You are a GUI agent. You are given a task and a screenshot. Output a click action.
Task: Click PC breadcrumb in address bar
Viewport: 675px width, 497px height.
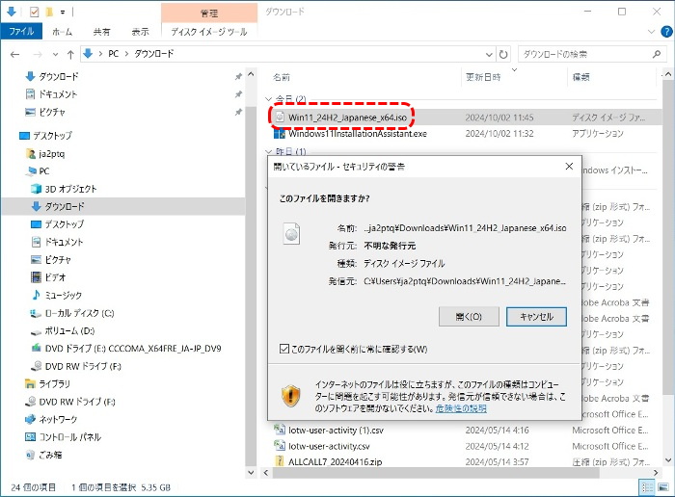coord(113,54)
